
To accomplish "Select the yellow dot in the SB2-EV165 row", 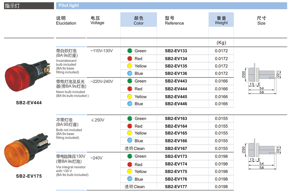I will (130, 133).
